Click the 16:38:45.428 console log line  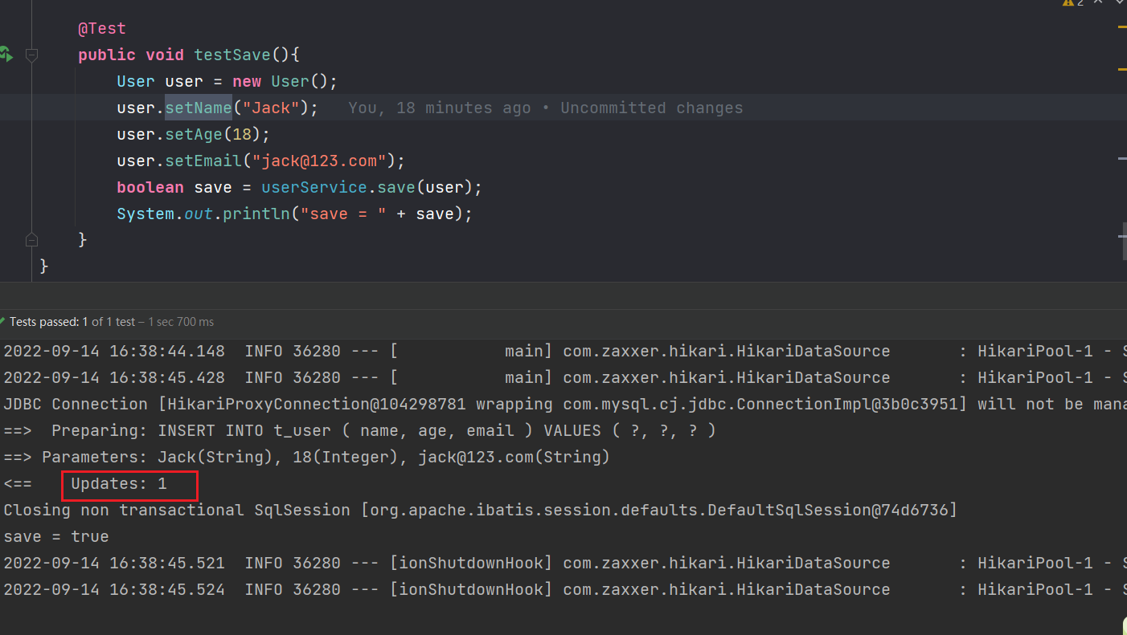point(563,377)
